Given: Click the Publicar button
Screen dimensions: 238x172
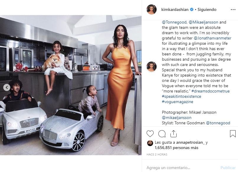Looking at the screenshot, I should pos(228,168).
